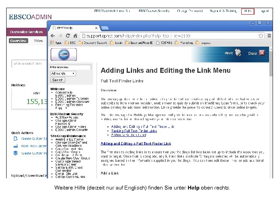Click the Close label in help header
278x208 pixels.
(x=253, y=53)
